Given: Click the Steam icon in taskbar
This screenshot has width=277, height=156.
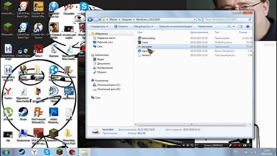Looking at the screenshot, I should tap(22, 152).
